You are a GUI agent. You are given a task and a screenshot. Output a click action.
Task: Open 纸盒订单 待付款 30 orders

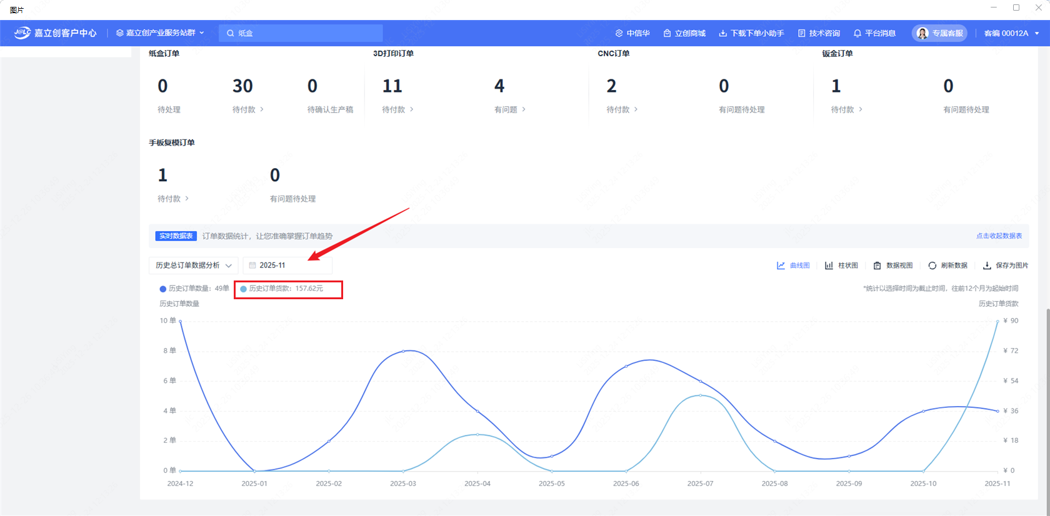[247, 96]
